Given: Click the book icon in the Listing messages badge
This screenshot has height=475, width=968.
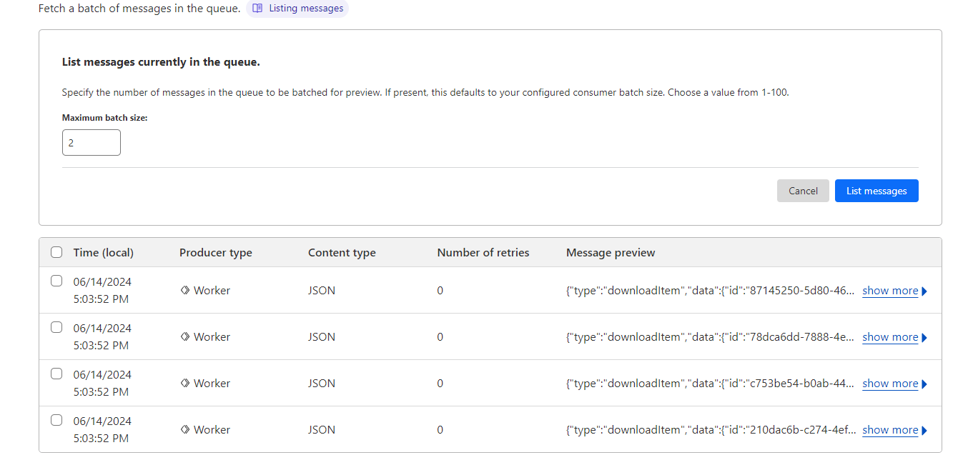Looking at the screenshot, I should point(257,8).
